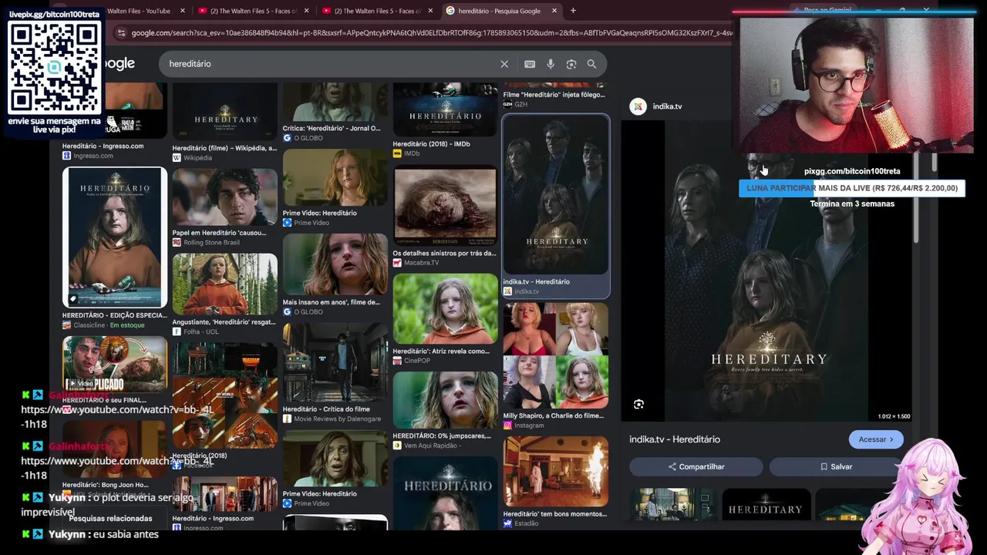The height and width of the screenshot is (555, 987).
Task: Click the Macabra.TV source label
Action: tap(421, 263)
